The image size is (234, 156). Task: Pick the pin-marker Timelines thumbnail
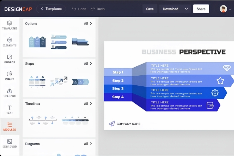coord(42,120)
